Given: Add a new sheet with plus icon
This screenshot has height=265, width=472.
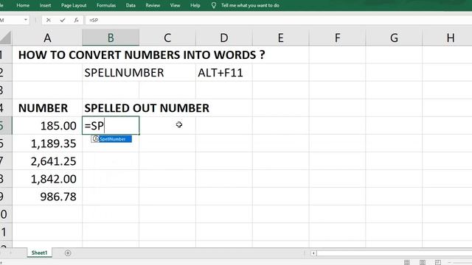Looking at the screenshot, I should [68, 253].
